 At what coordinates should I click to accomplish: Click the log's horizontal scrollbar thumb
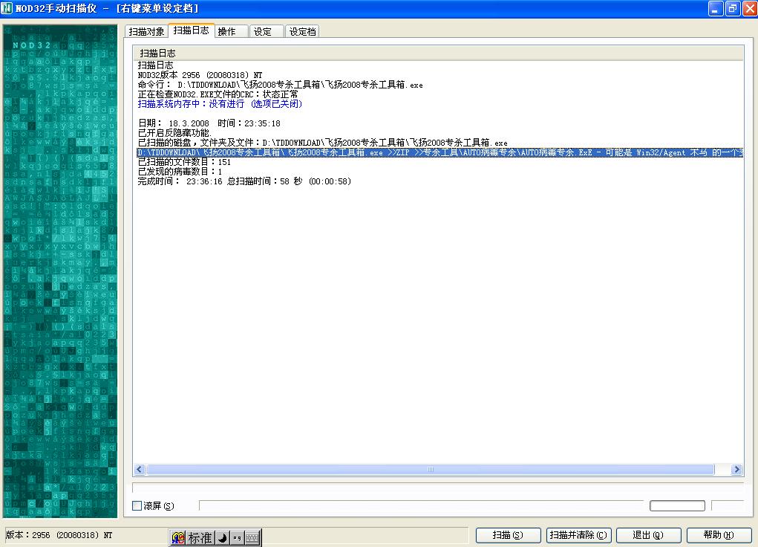click(431, 469)
